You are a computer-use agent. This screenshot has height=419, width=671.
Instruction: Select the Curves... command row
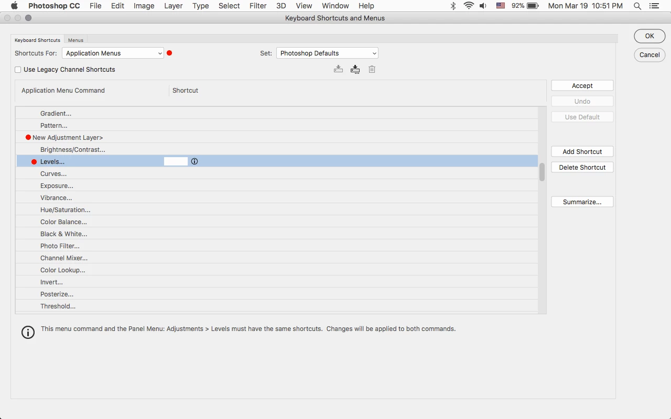click(x=277, y=173)
